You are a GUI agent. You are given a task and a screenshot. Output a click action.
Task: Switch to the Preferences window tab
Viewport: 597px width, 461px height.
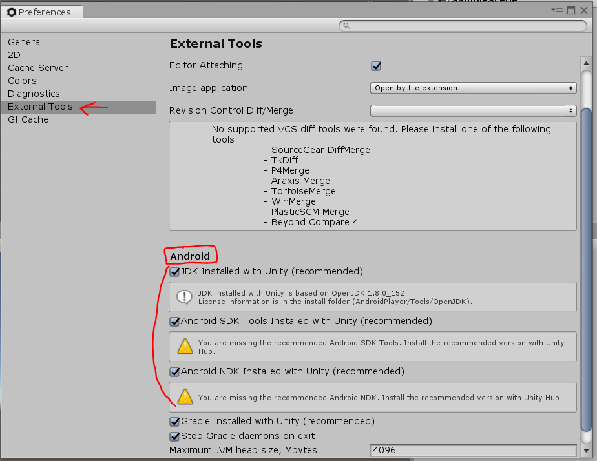pyautogui.click(x=42, y=12)
